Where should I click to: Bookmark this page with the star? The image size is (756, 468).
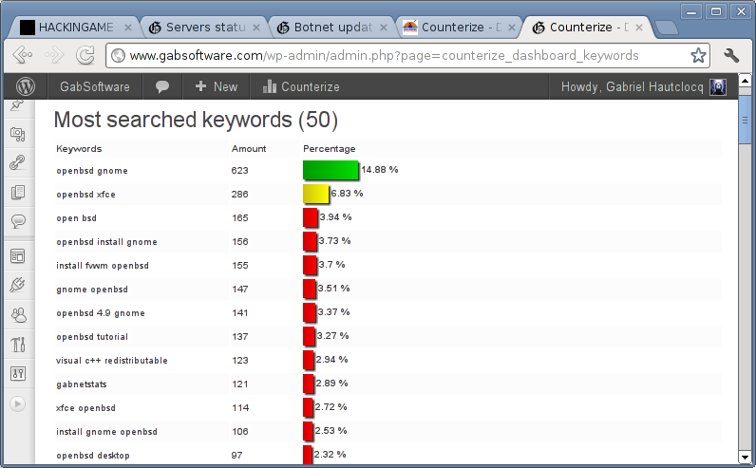698,55
